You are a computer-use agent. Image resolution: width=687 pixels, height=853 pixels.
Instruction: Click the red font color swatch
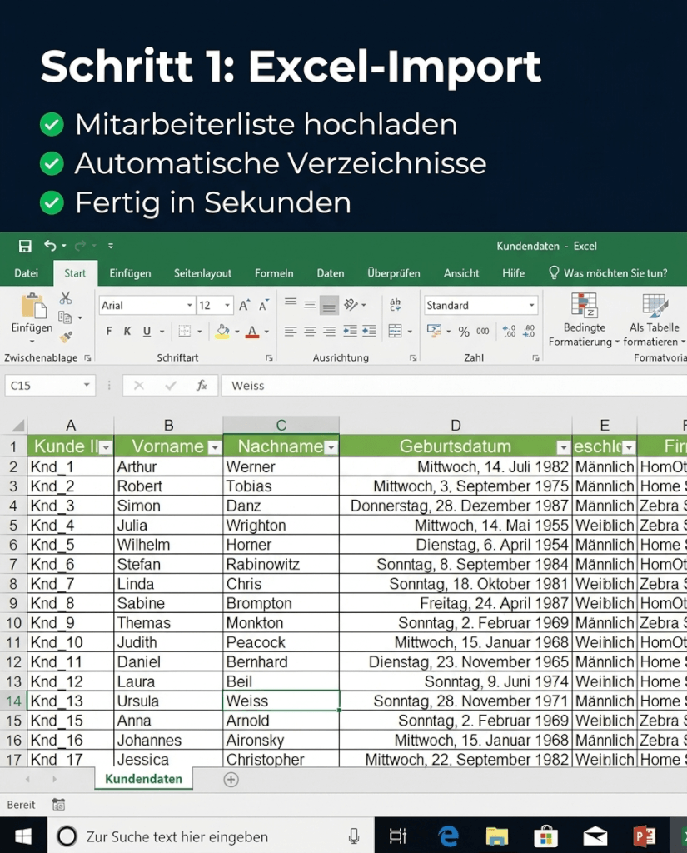tap(252, 331)
